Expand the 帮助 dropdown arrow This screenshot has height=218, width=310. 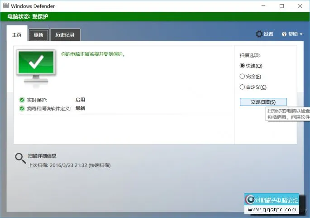click(x=301, y=34)
